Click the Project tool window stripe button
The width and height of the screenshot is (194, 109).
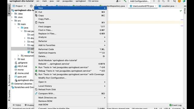(x=9, y=10)
